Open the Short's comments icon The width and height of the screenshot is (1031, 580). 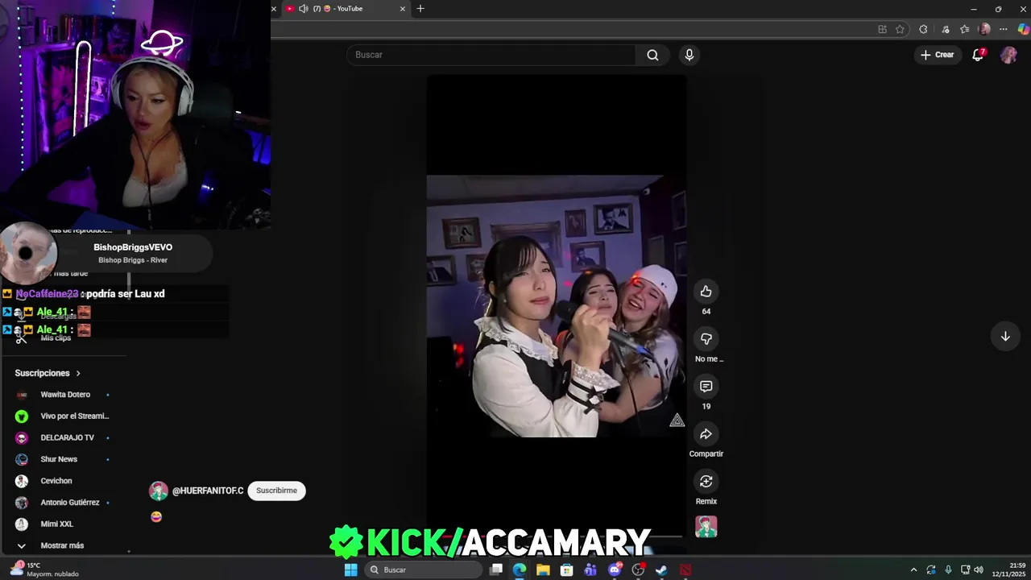[706, 387]
